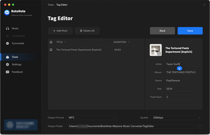This screenshot has width=210, height=135.
Task: Click the Album input field
Action: tap(181, 72)
